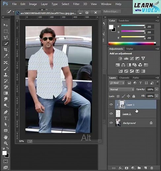Viewport: 161px width, 171px height.
Task: Select the Gradient tool
Action: (6, 93)
